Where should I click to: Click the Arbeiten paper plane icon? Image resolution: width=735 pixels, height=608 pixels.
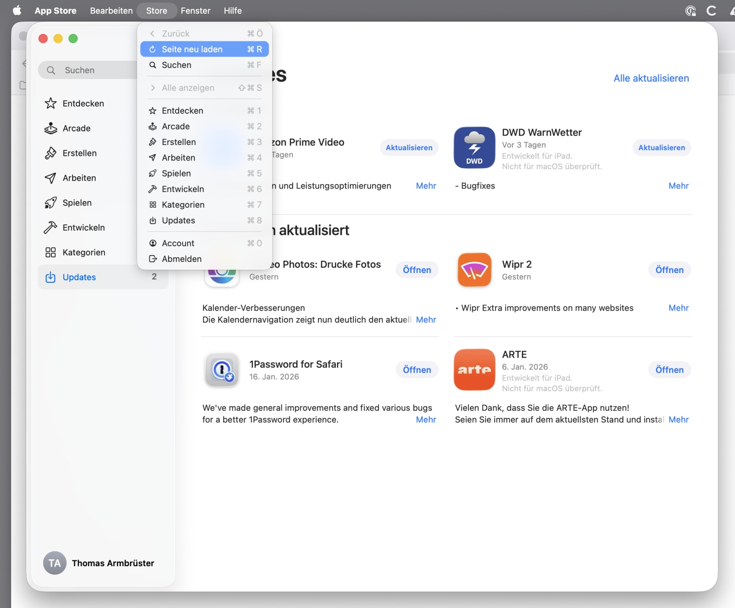point(51,178)
